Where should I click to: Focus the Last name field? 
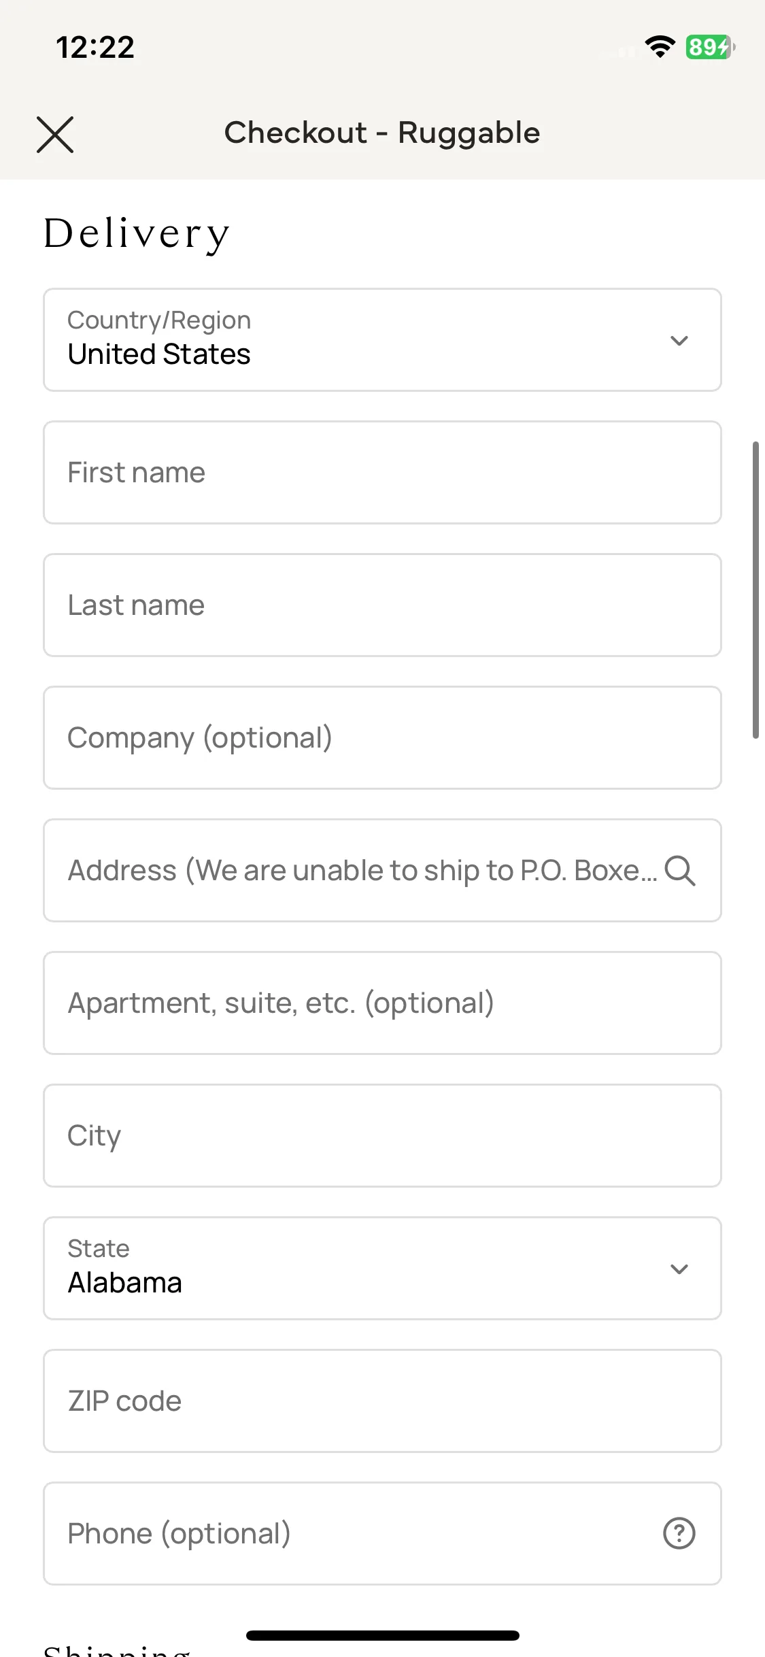point(382,605)
